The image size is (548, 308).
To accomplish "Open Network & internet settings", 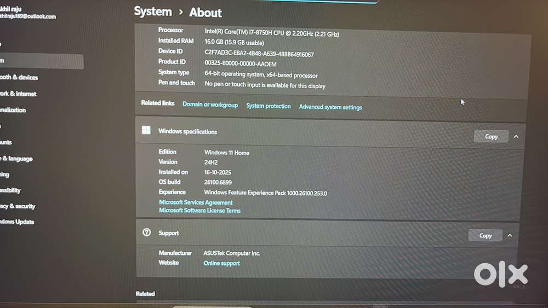I will [18, 94].
